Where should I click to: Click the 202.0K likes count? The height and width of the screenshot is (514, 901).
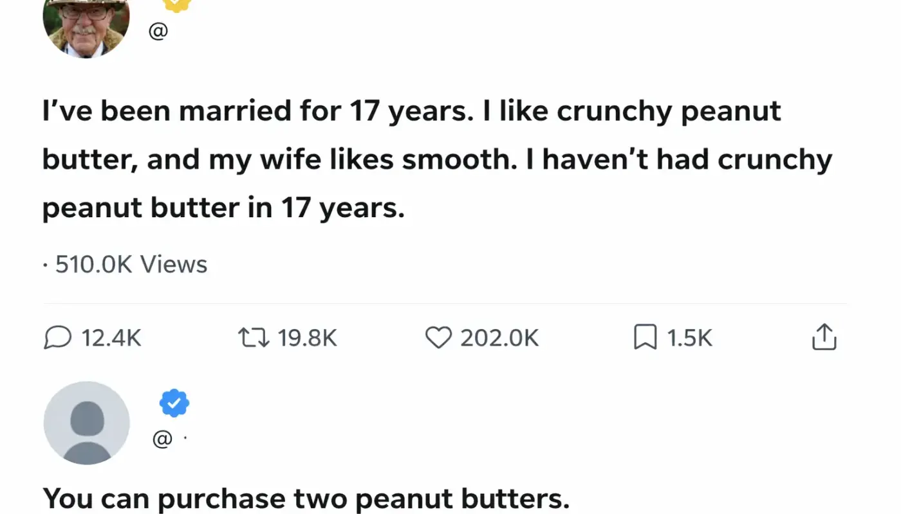(x=499, y=338)
